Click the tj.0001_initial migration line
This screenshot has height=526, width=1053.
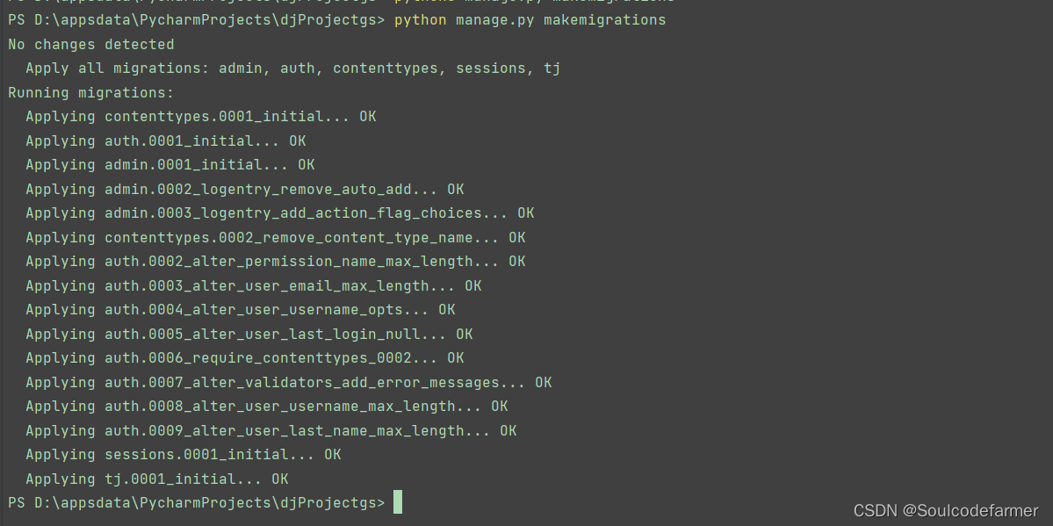click(x=157, y=479)
